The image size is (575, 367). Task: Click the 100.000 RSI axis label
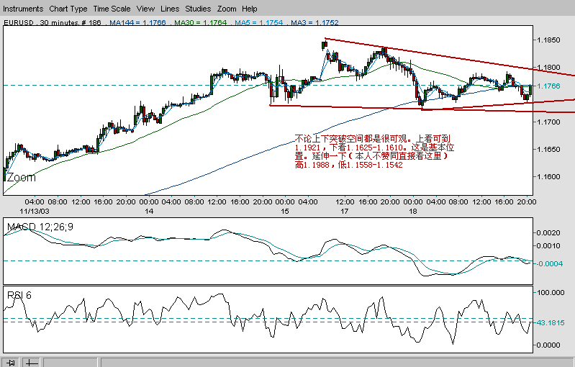pos(551,292)
